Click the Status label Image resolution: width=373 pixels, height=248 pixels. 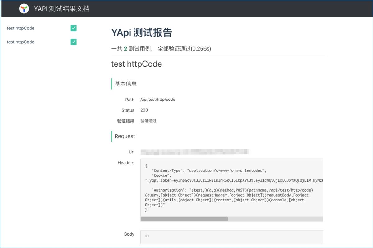(128, 110)
